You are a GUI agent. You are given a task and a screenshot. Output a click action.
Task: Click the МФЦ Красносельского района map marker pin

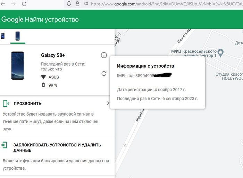(220, 53)
